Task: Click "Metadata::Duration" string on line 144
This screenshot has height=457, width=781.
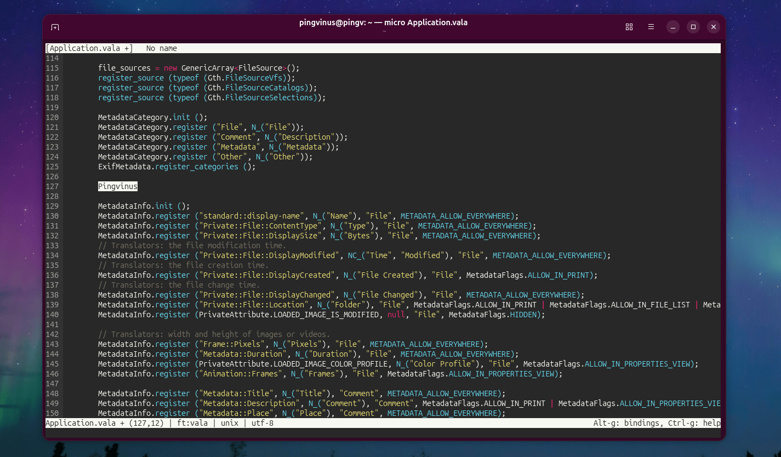Action: coord(243,354)
